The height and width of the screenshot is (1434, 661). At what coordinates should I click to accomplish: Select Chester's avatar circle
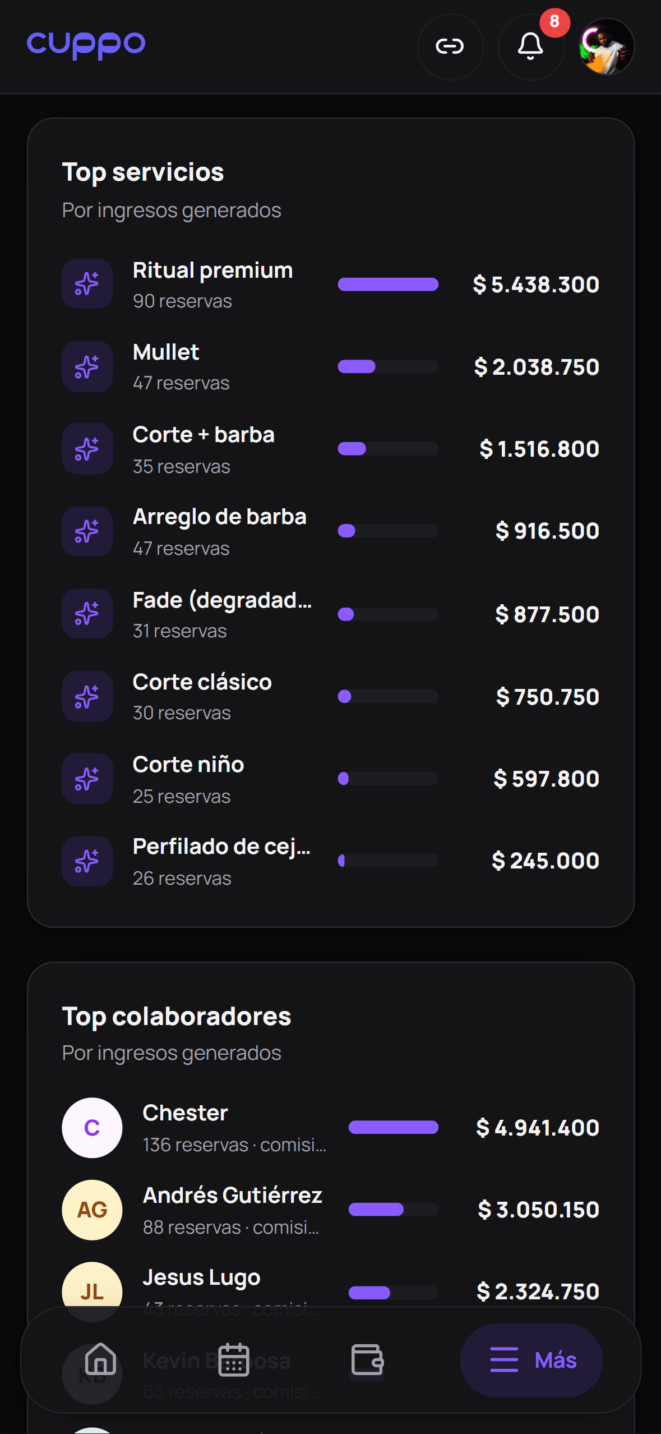click(92, 1128)
